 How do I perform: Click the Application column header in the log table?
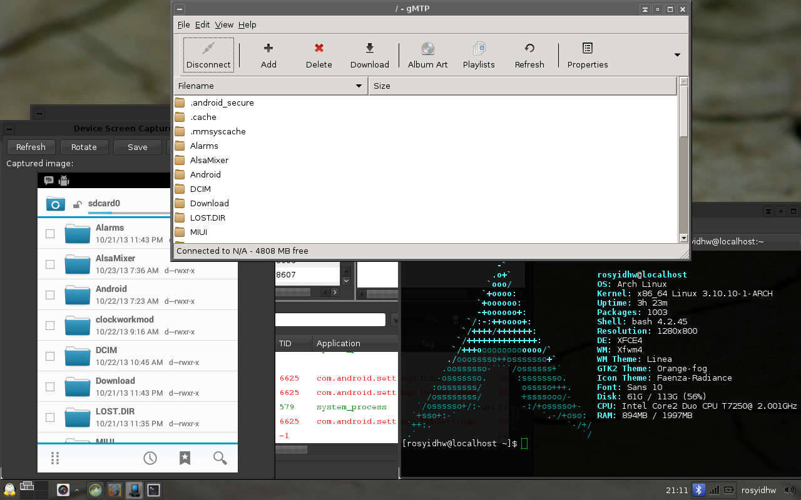point(355,343)
